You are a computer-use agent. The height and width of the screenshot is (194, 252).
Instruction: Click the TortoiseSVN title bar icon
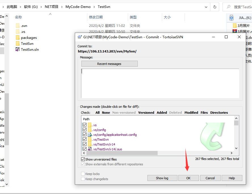point(80,37)
